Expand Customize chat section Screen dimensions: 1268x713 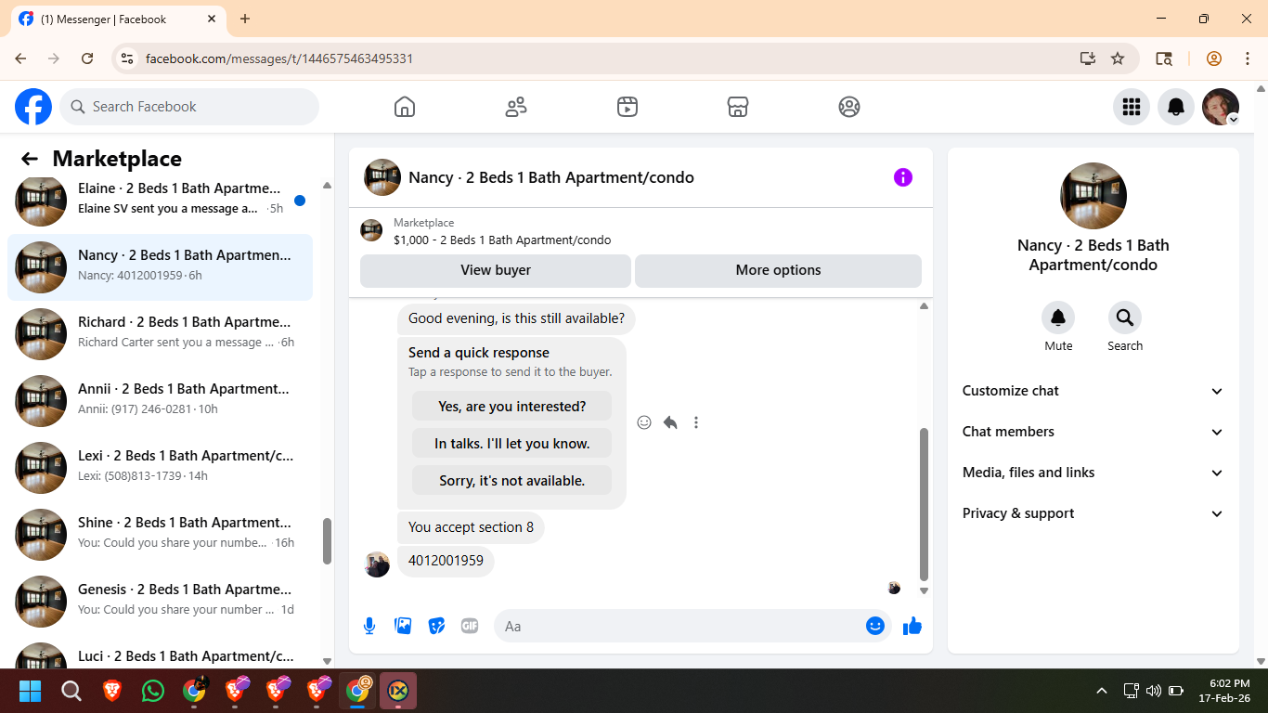pos(1093,391)
